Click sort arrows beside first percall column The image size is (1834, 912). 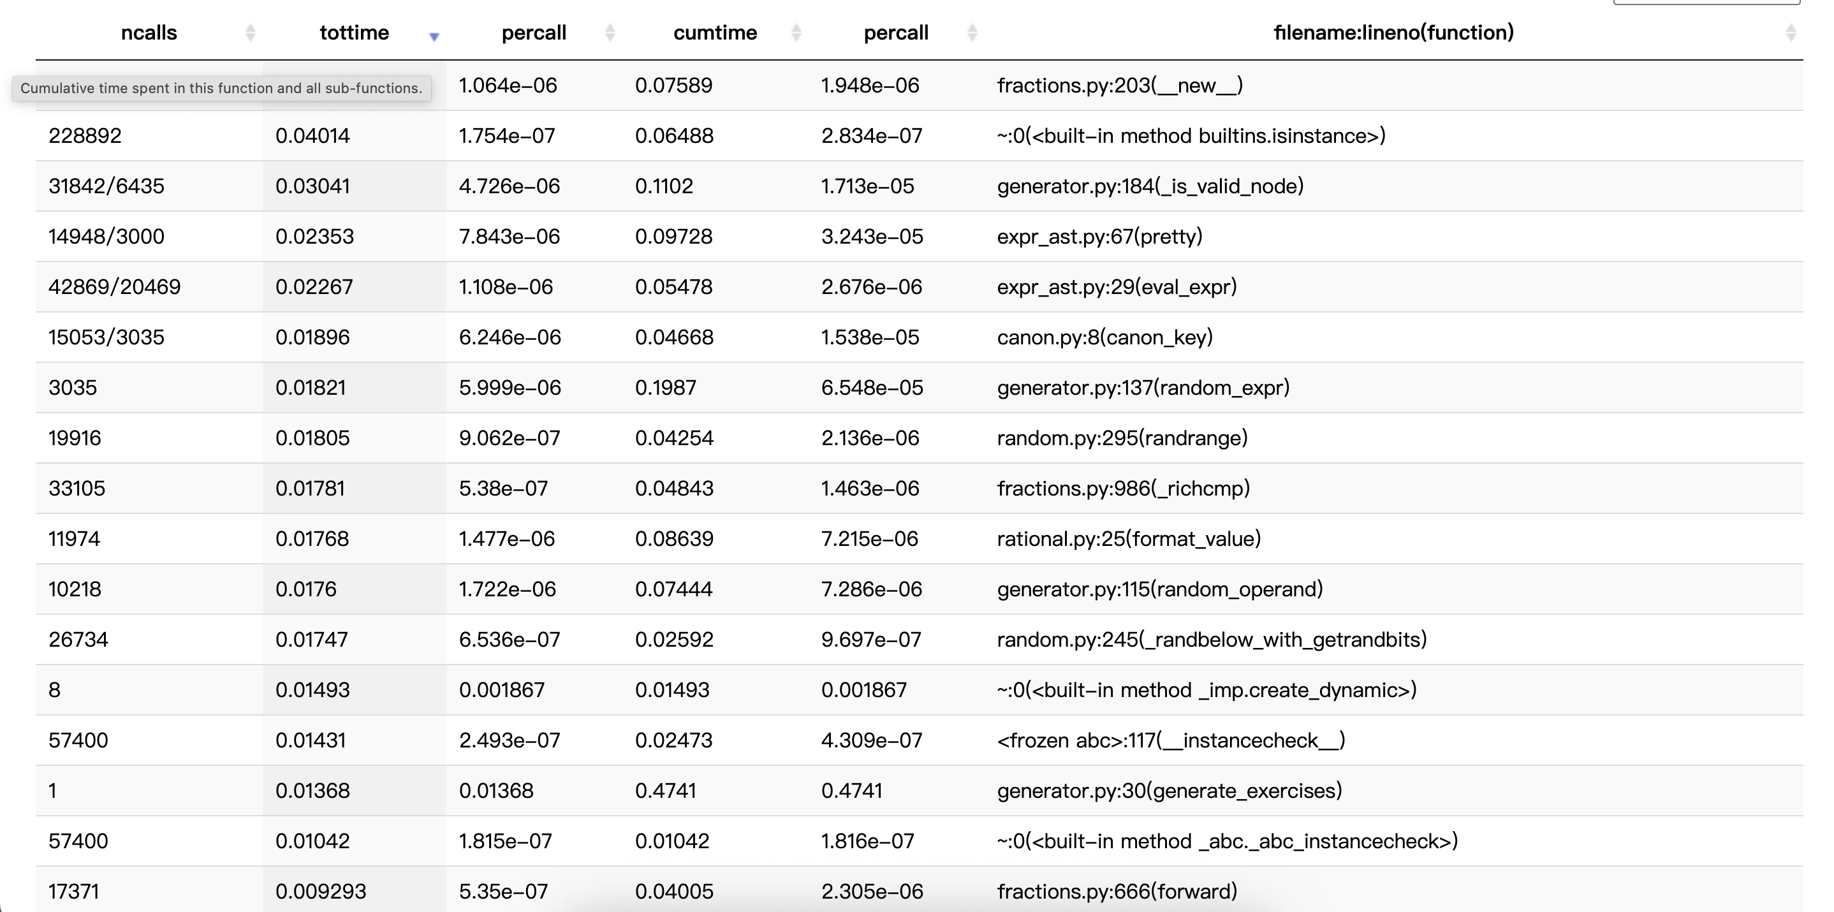610,33
